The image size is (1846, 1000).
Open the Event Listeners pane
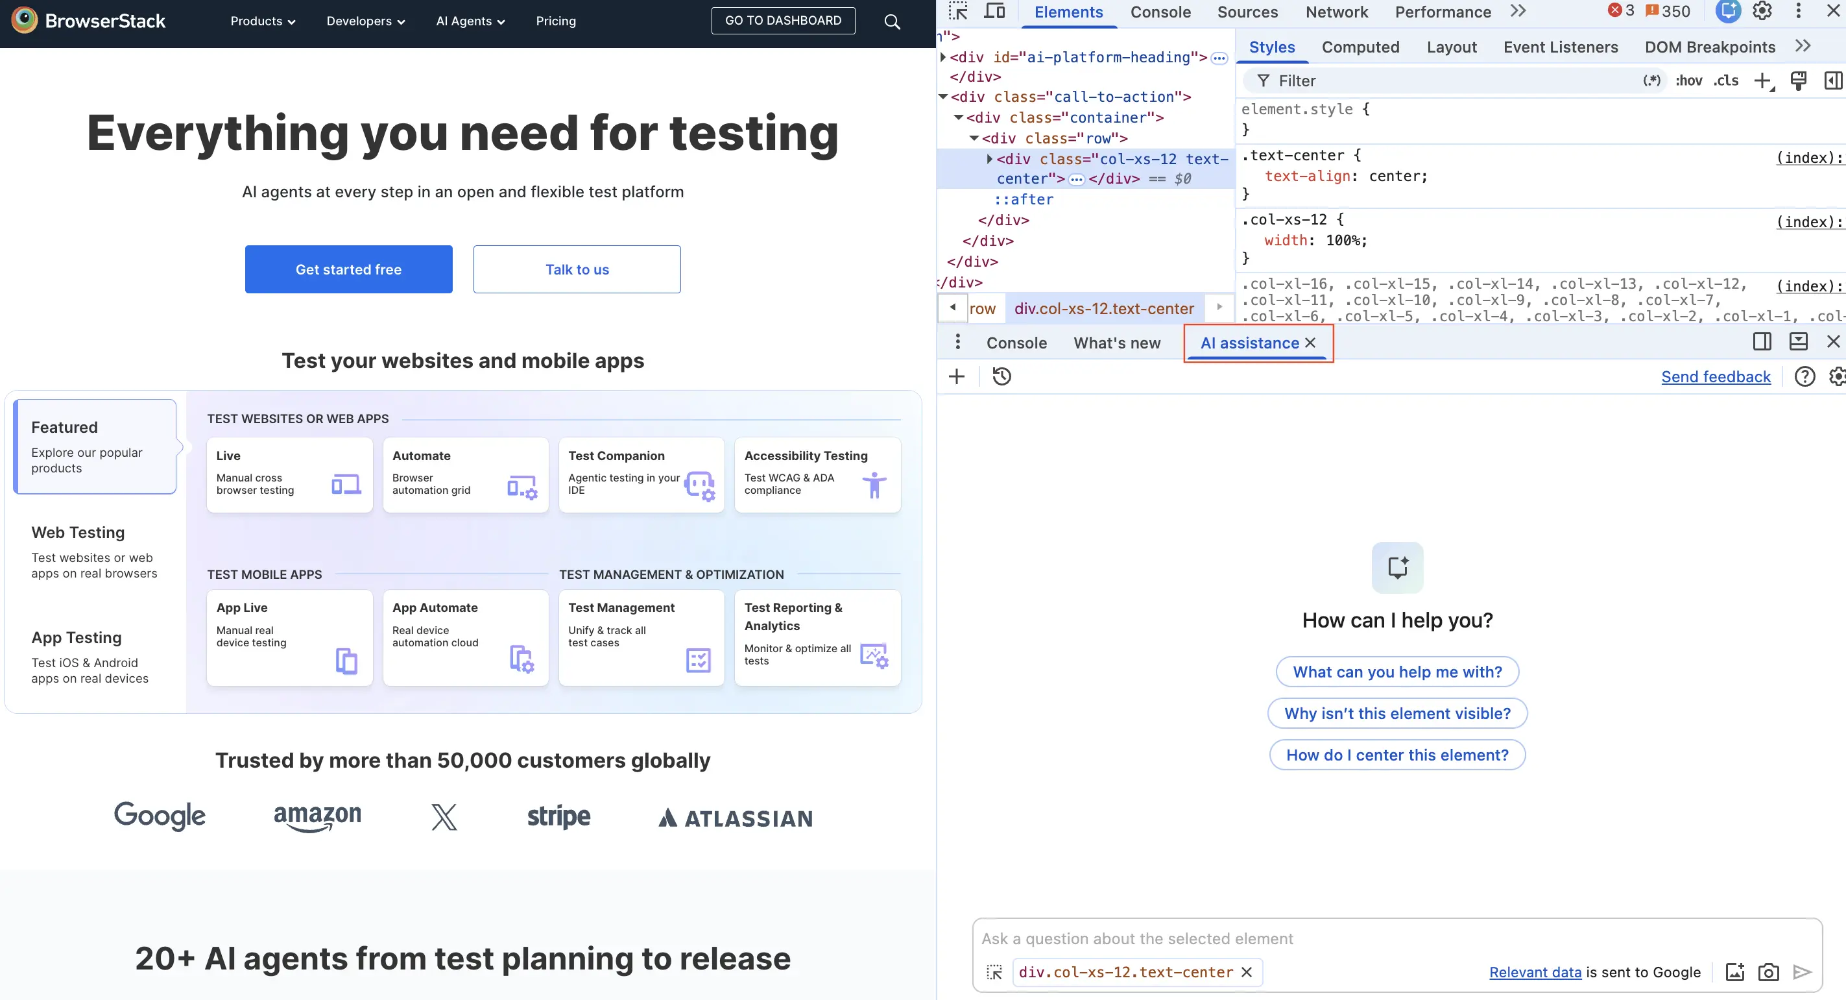[1560, 47]
